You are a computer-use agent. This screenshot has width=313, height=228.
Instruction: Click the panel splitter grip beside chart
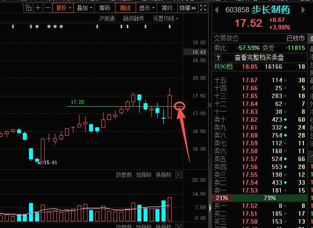pyautogui.click(x=210, y=105)
